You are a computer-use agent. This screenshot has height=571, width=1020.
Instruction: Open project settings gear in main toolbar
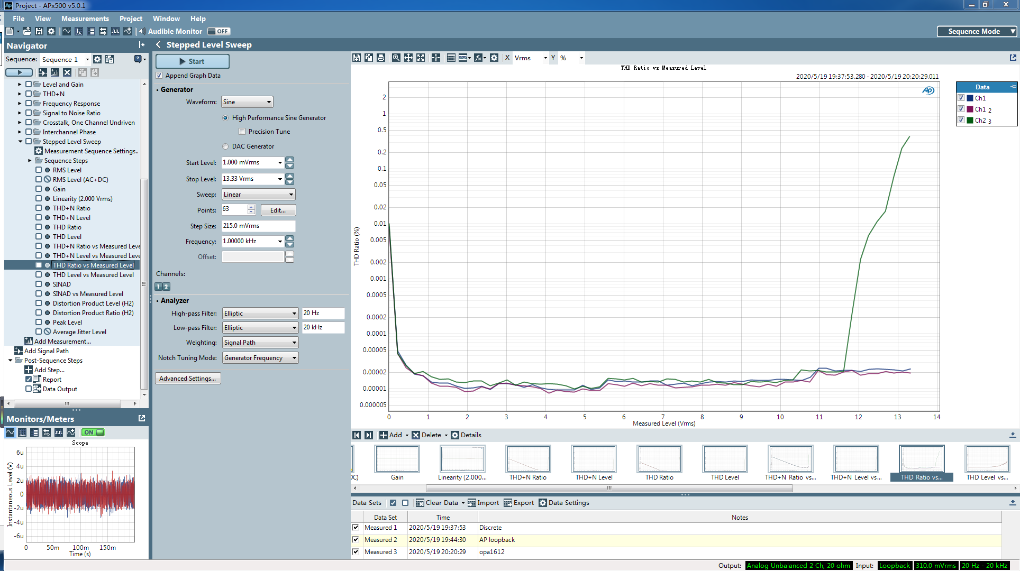[x=51, y=31]
